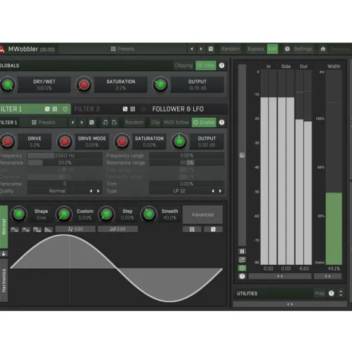Image resolution: width=352 pixels, height=353 pixels.
Task: Expand the Utilities panel arrows
Action: [x=341, y=293]
